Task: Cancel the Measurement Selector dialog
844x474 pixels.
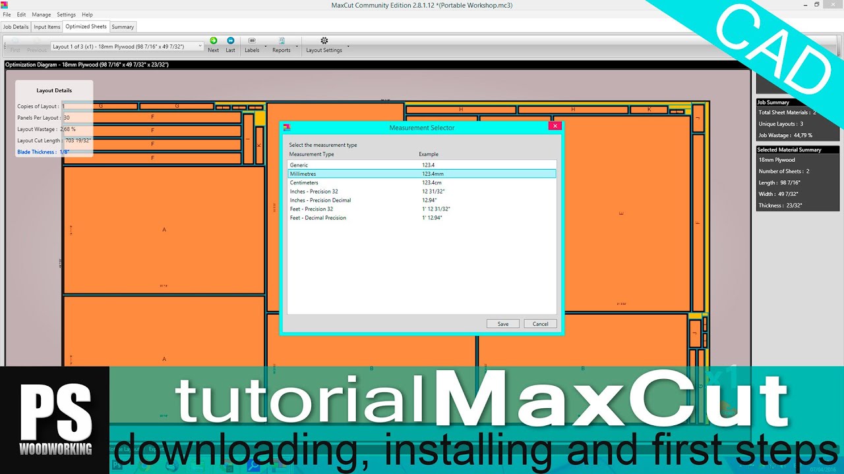Action: (x=541, y=324)
